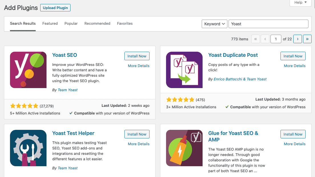Click the first page double-arrow button
This screenshot has height=177, width=315.
click(256, 39)
